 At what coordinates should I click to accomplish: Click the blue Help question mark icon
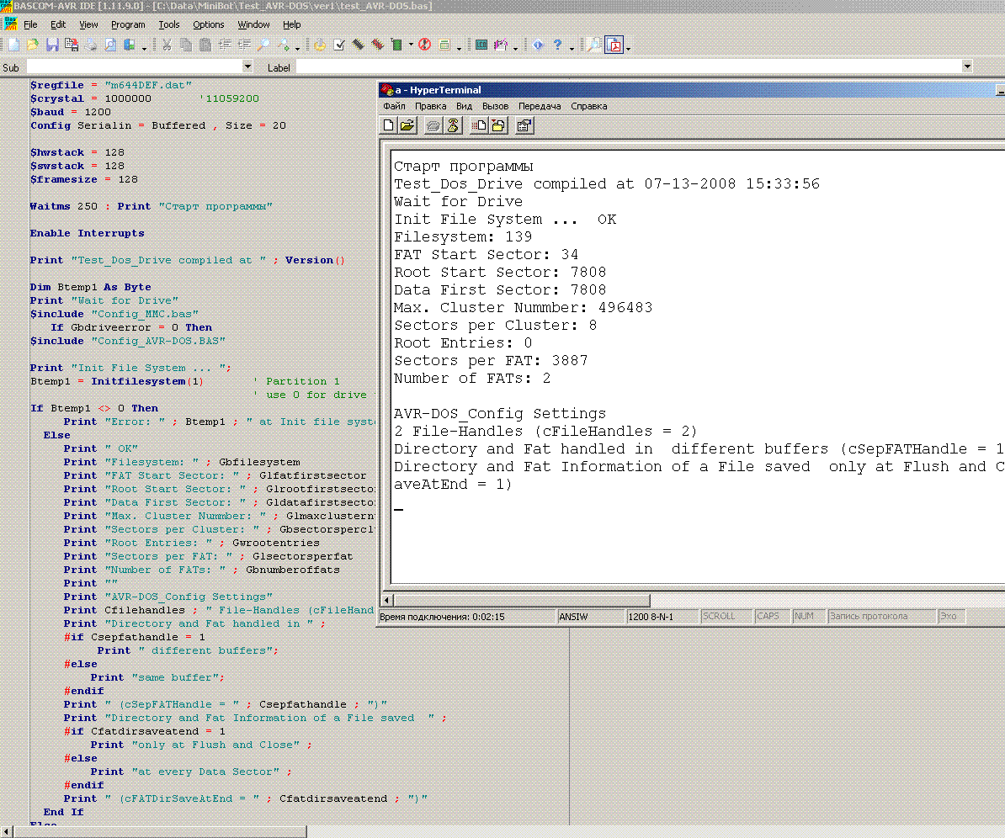[x=557, y=45]
